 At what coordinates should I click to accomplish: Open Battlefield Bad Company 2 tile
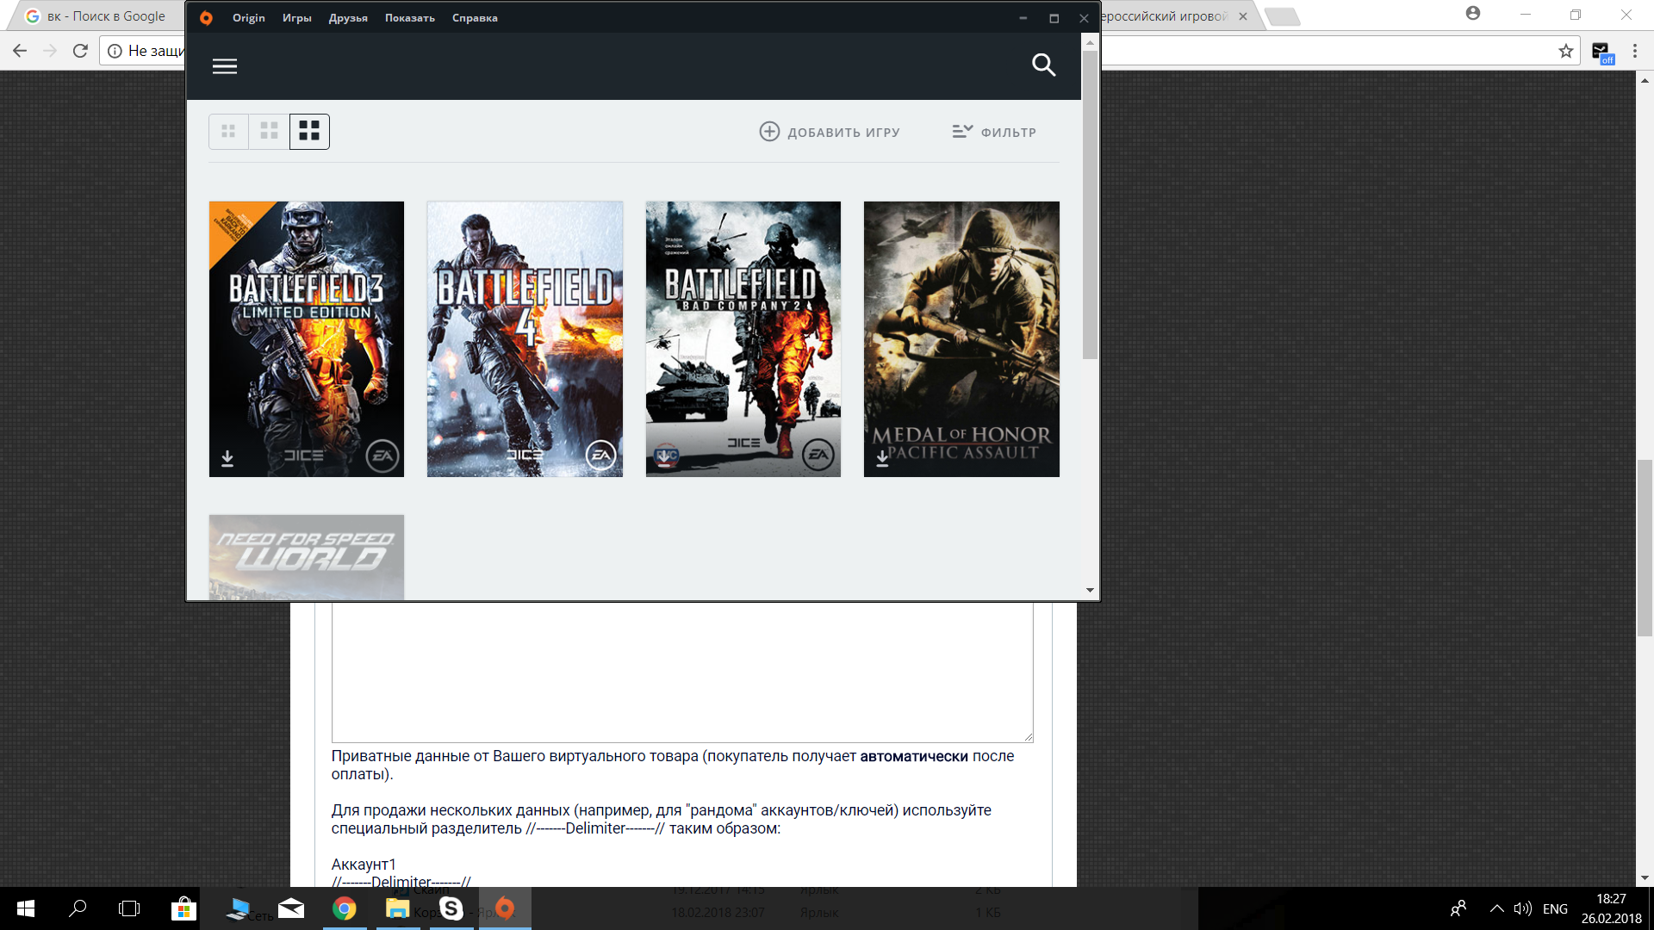743,339
